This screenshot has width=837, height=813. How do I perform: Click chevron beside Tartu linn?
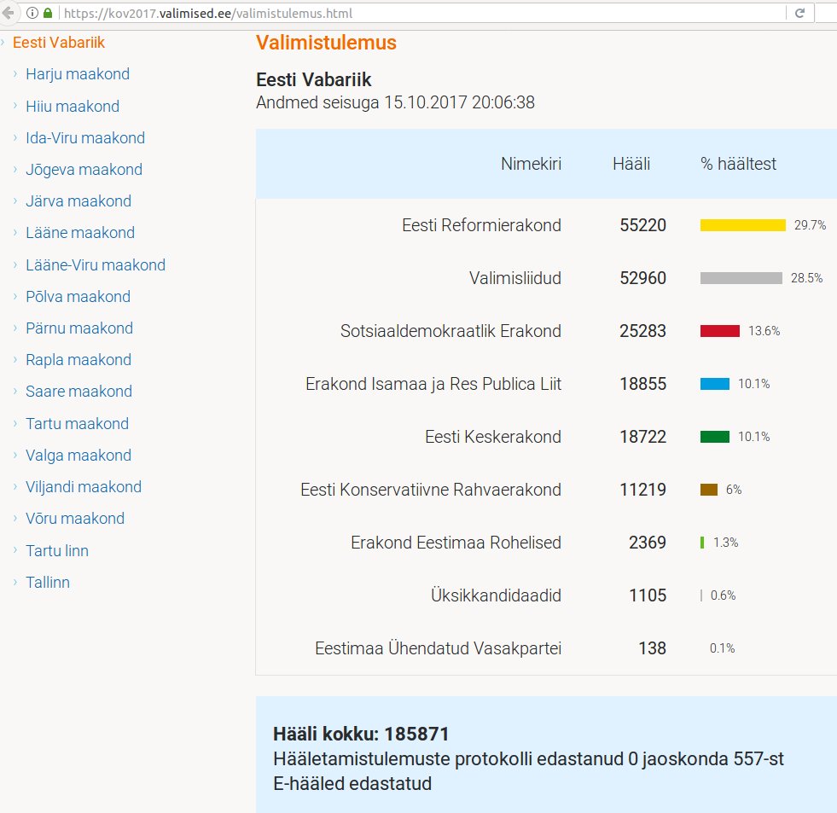(15, 551)
